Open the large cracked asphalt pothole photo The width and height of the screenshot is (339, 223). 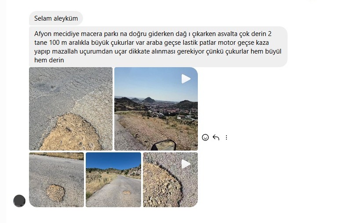(71, 109)
